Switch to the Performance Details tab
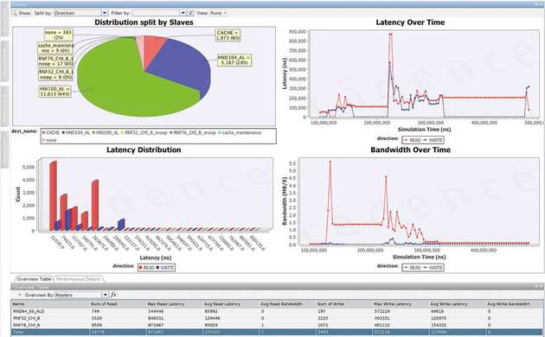The image size is (545, 337). click(x=78, y=279)
